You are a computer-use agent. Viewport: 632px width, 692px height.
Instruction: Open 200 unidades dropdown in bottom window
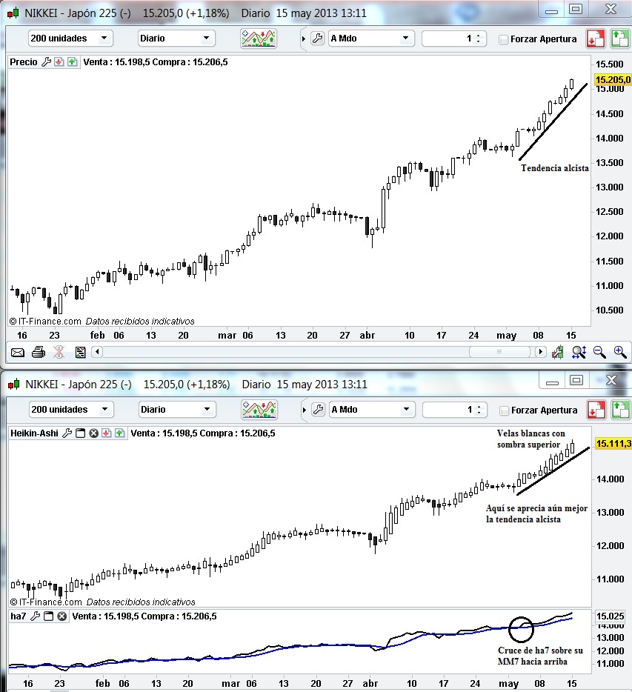tap(71, 410)
